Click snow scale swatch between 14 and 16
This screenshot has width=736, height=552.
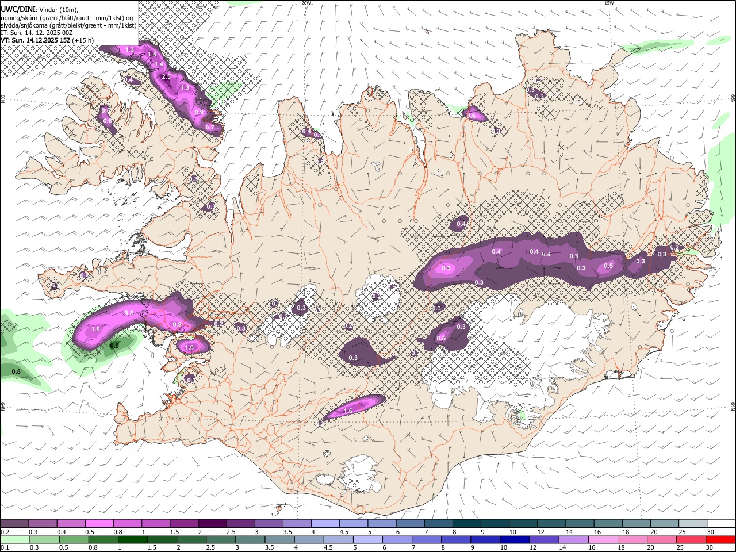coord(580,523)
